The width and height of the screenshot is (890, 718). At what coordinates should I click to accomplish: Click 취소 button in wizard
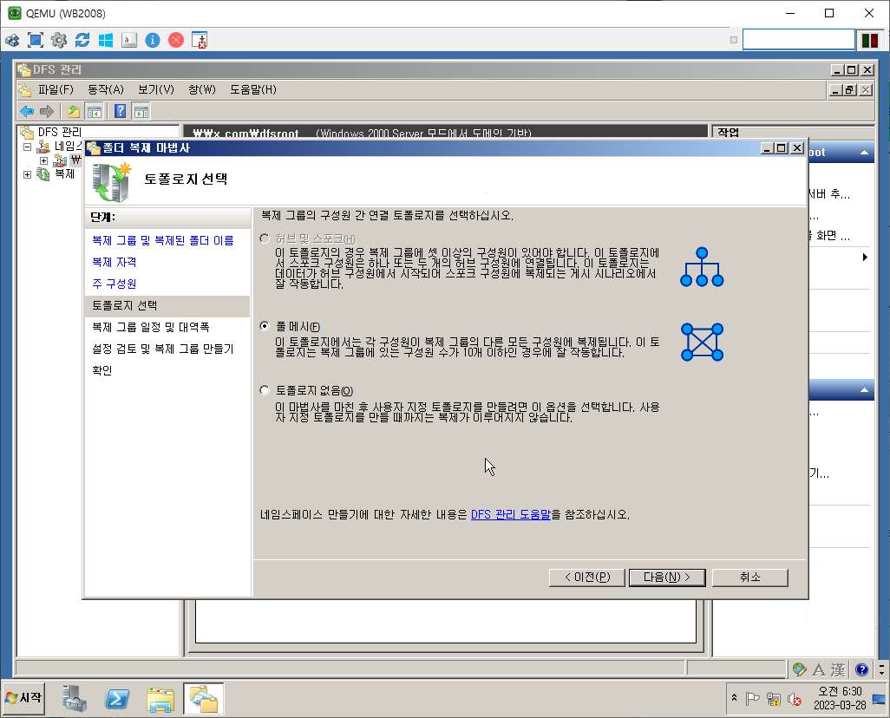[x=749, y=578]
